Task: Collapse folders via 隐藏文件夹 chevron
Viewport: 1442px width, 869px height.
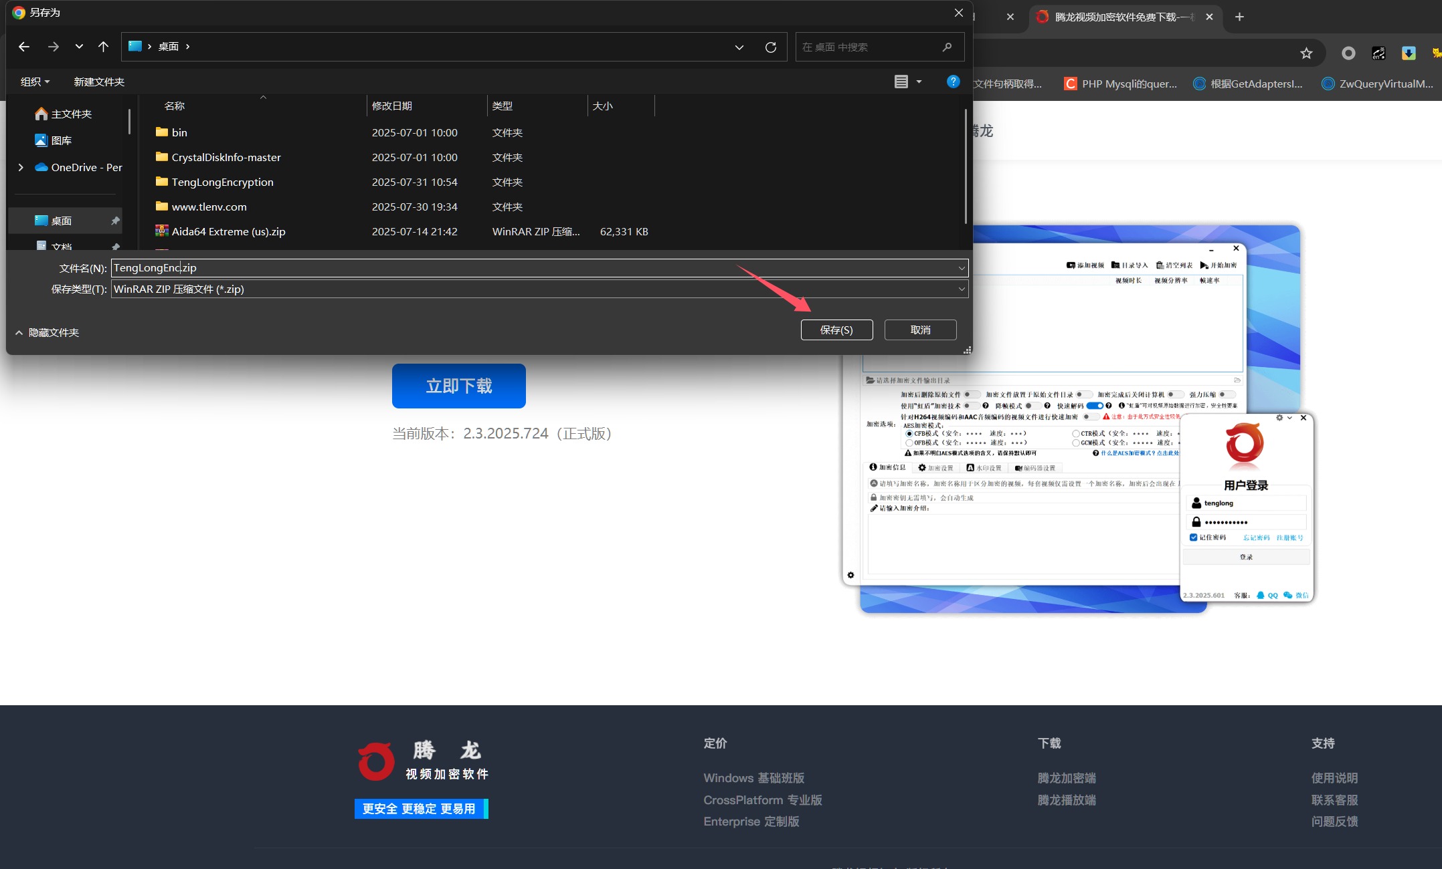Action: click(x=19, y=333)
